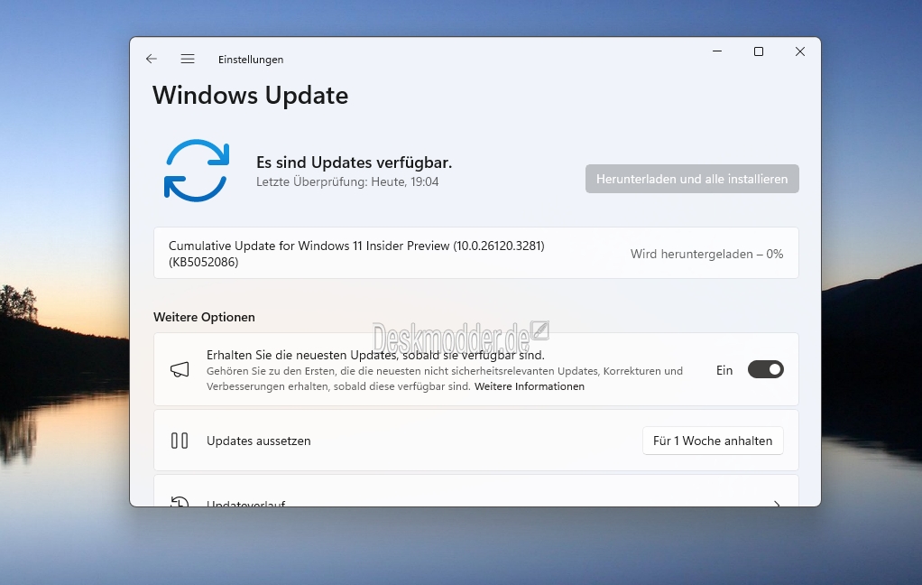Click the Updates aussetzen label
This screenshot has width=922, height=585.
[259, 441]
